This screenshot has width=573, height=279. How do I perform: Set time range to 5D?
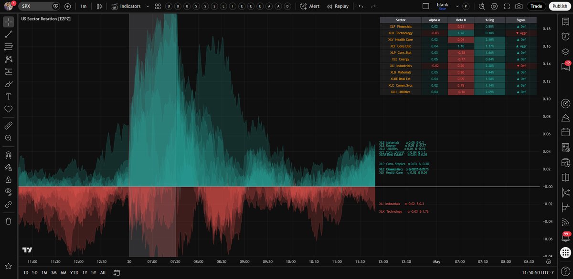[x=34, y=273]
